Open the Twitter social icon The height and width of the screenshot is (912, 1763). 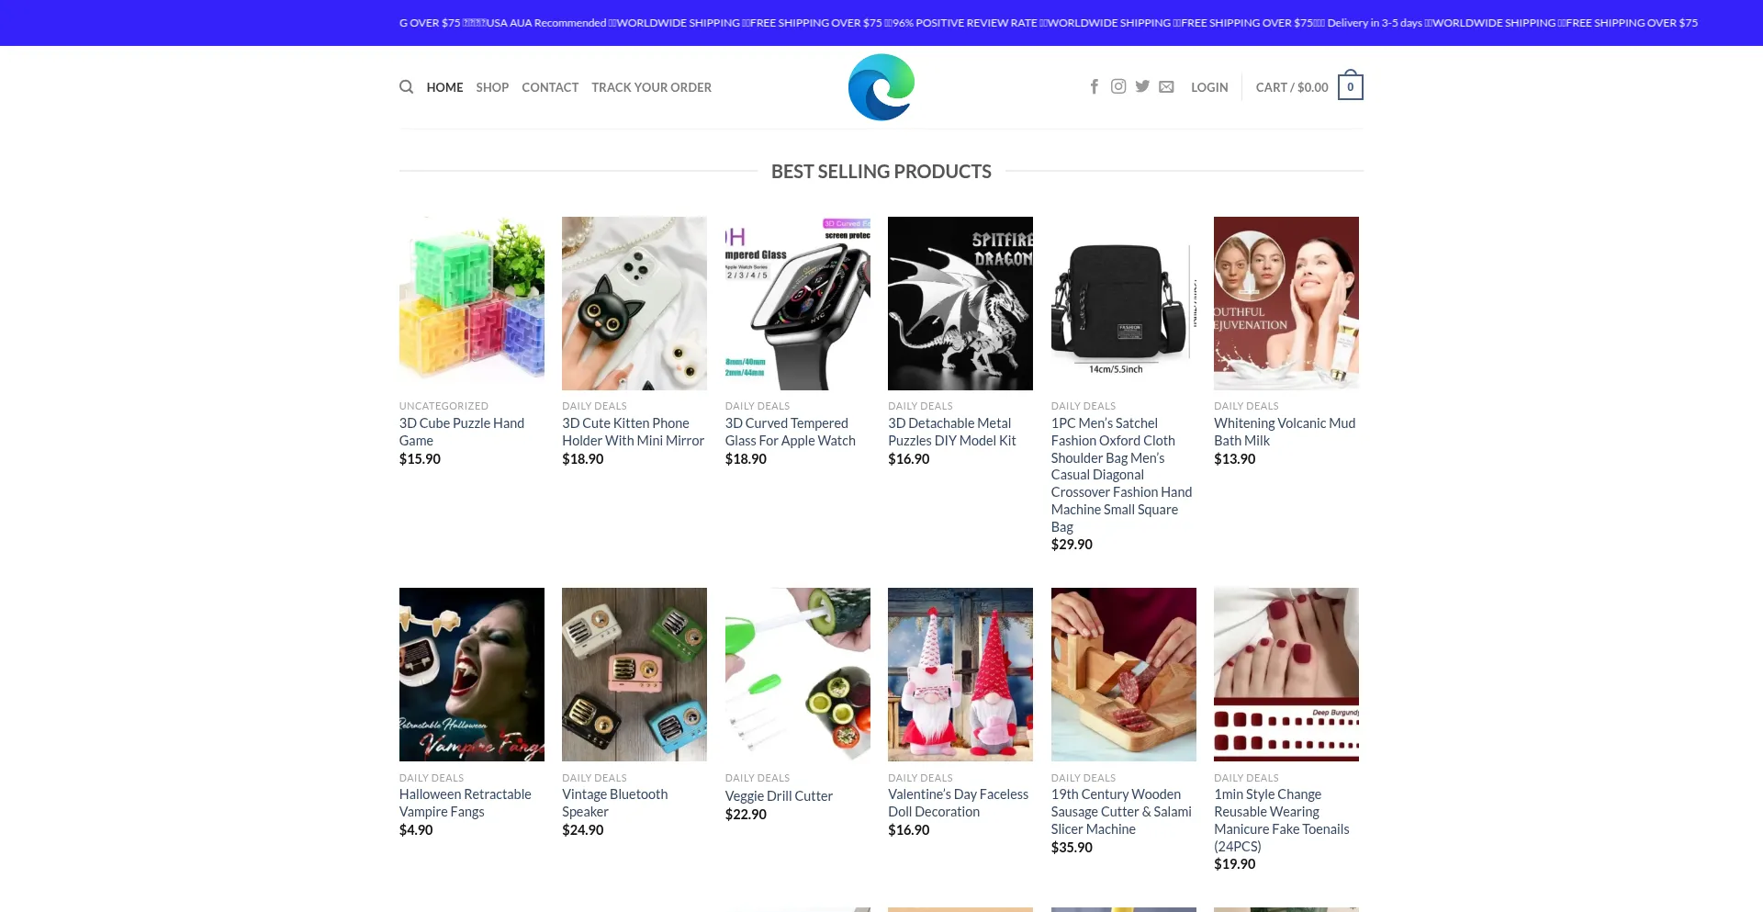click(1142, 86)
